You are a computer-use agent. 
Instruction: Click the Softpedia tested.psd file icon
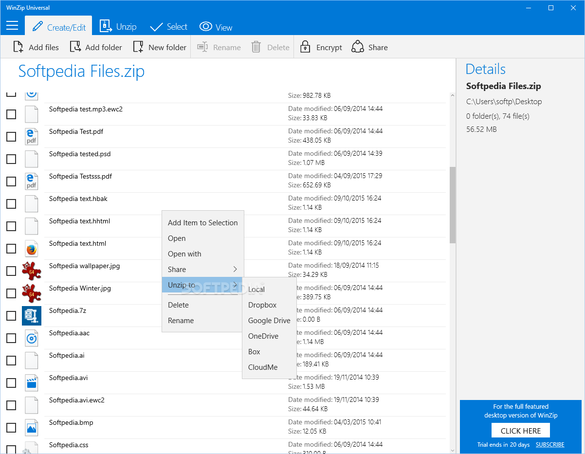[x=32, y=159]
